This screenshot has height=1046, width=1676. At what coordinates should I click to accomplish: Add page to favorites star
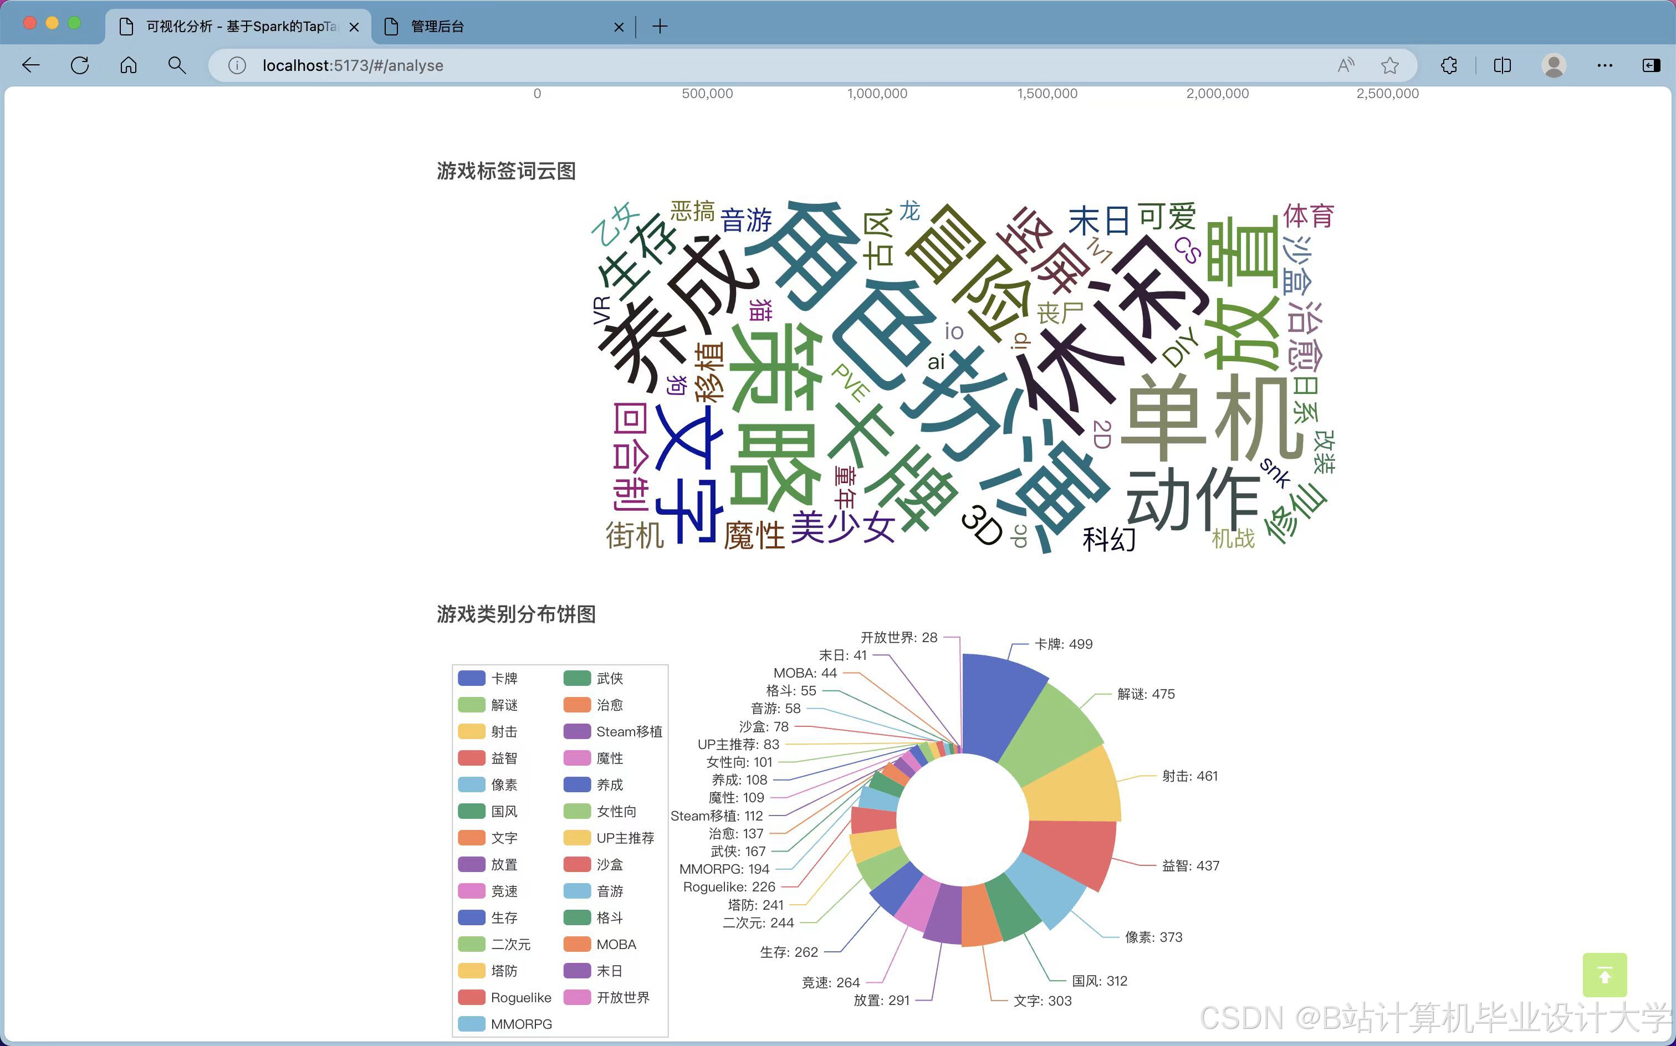[x=1389, y=66]
